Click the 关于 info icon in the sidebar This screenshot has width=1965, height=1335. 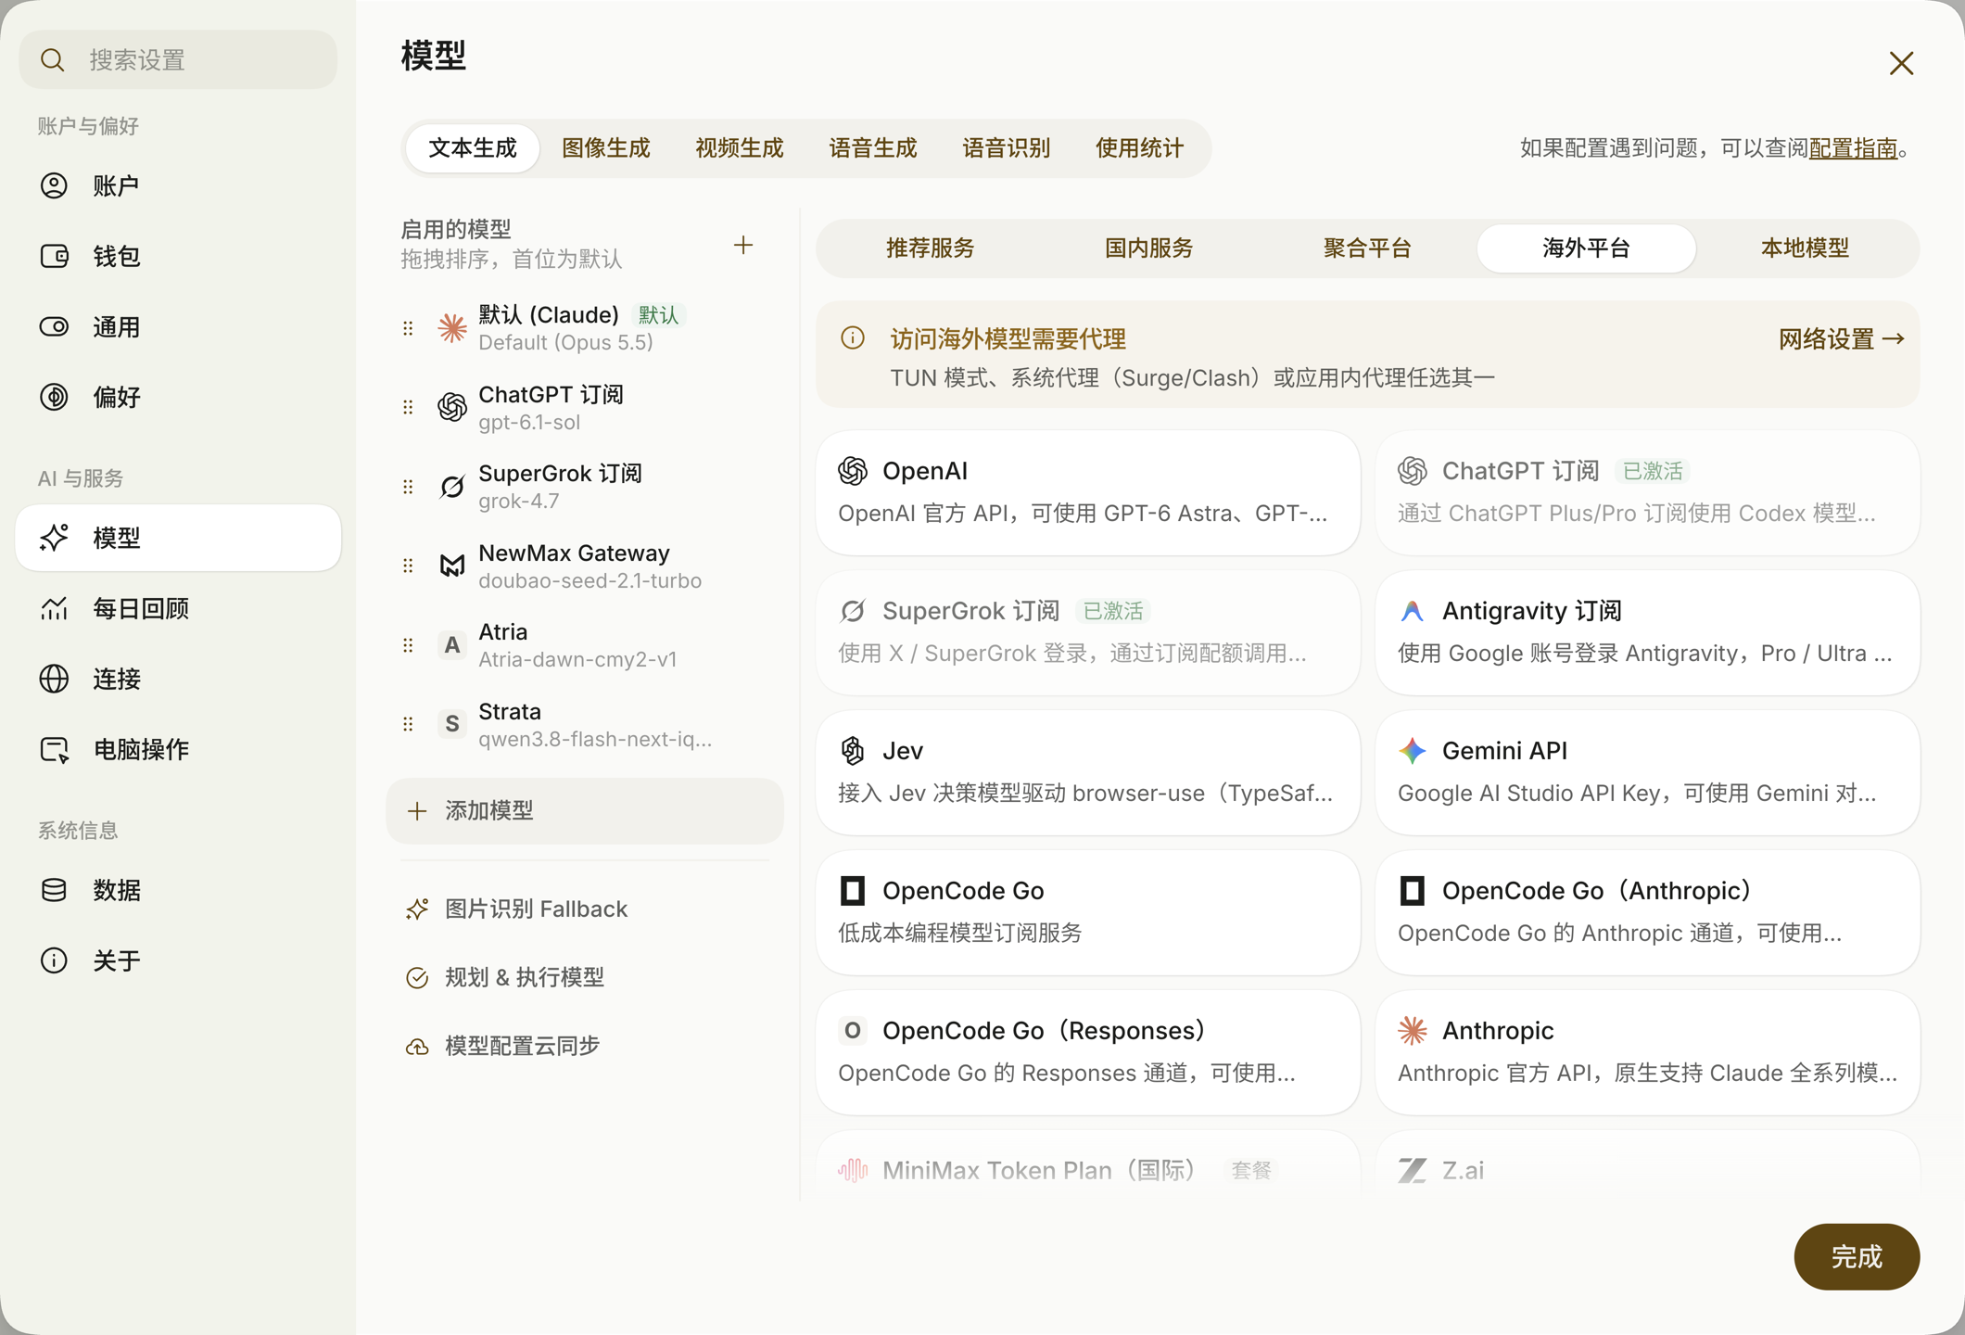54,960
